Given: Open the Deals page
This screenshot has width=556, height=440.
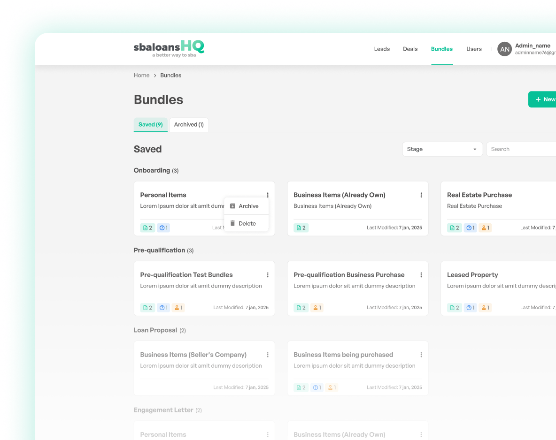Looking at the screenshot, I should [410, 49].
